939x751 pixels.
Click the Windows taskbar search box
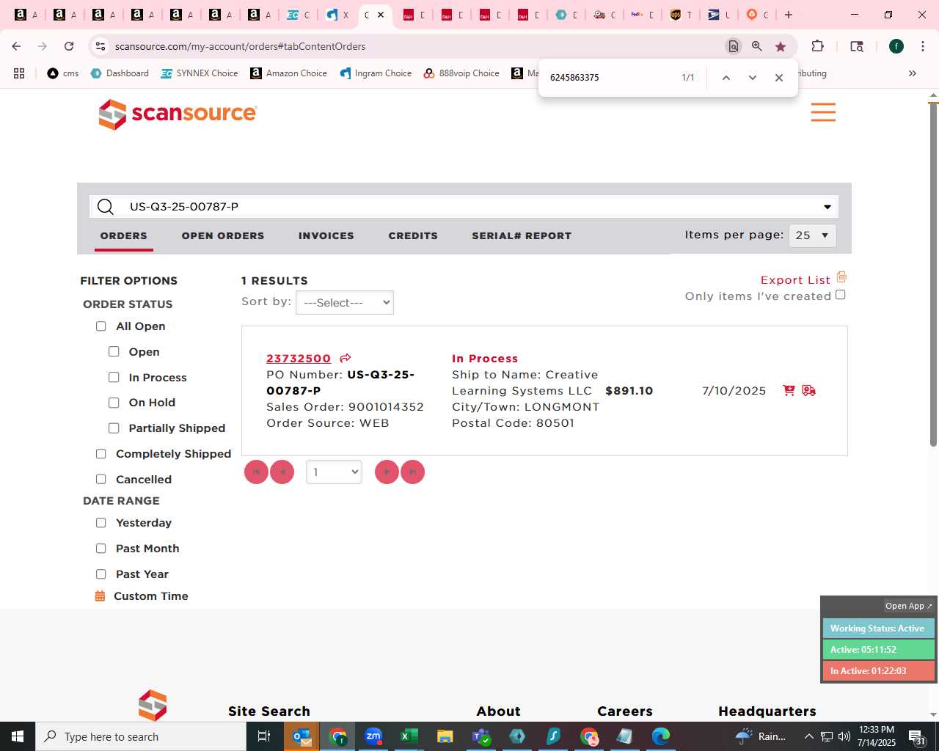(x=140, y=736)
